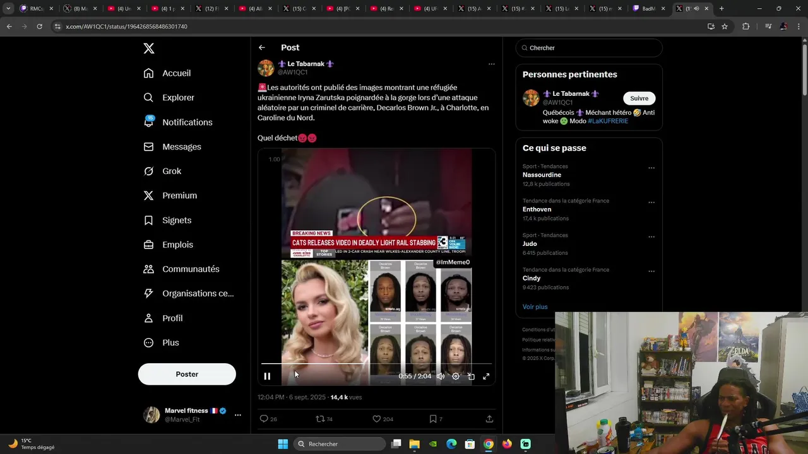808x454 pixels.
Task: Open Microsoft Store from taskbar
Action: (470, 444)
